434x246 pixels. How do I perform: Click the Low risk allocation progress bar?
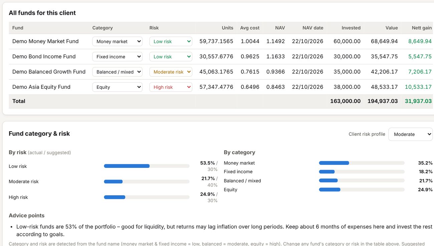pyautogui.click(x=147, y=166)
